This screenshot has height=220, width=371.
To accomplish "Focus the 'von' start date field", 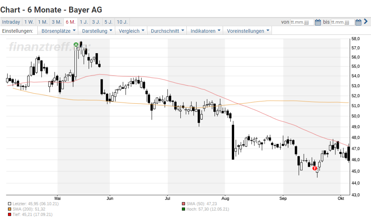I will (x=302, y=22).
